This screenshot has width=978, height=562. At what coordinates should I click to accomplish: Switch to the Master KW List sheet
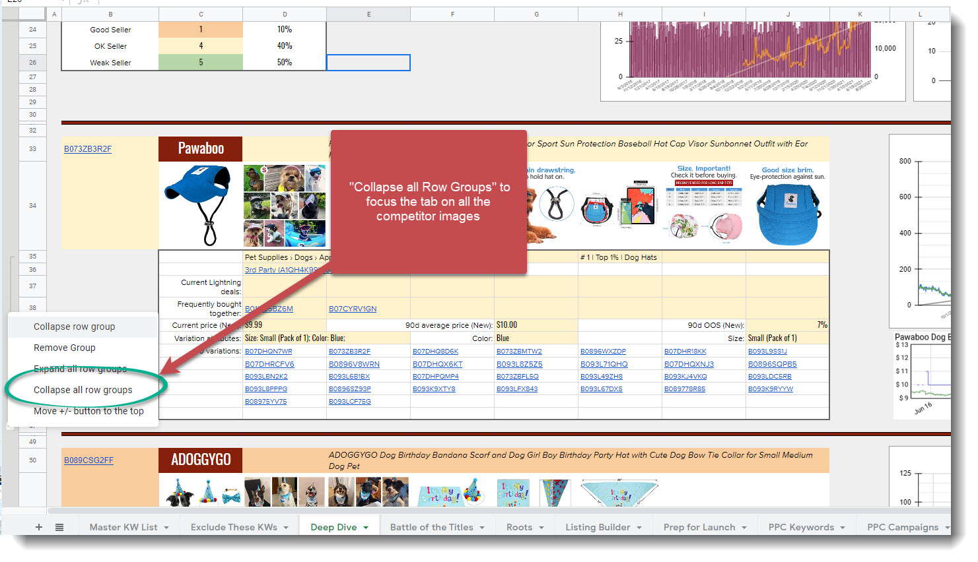coord(123,527)
